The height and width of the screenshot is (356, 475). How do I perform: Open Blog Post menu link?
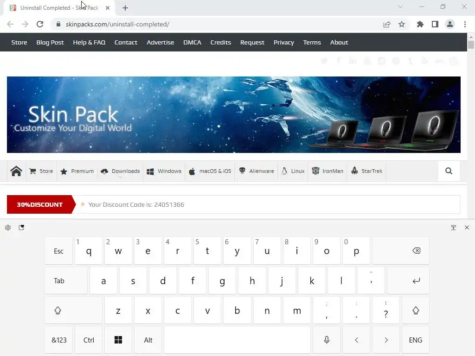(50, 42)
